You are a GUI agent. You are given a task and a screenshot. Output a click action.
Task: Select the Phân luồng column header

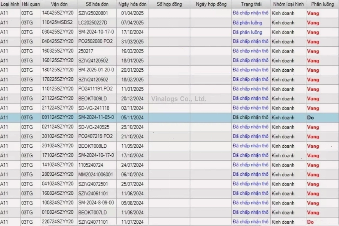(322, 4)
